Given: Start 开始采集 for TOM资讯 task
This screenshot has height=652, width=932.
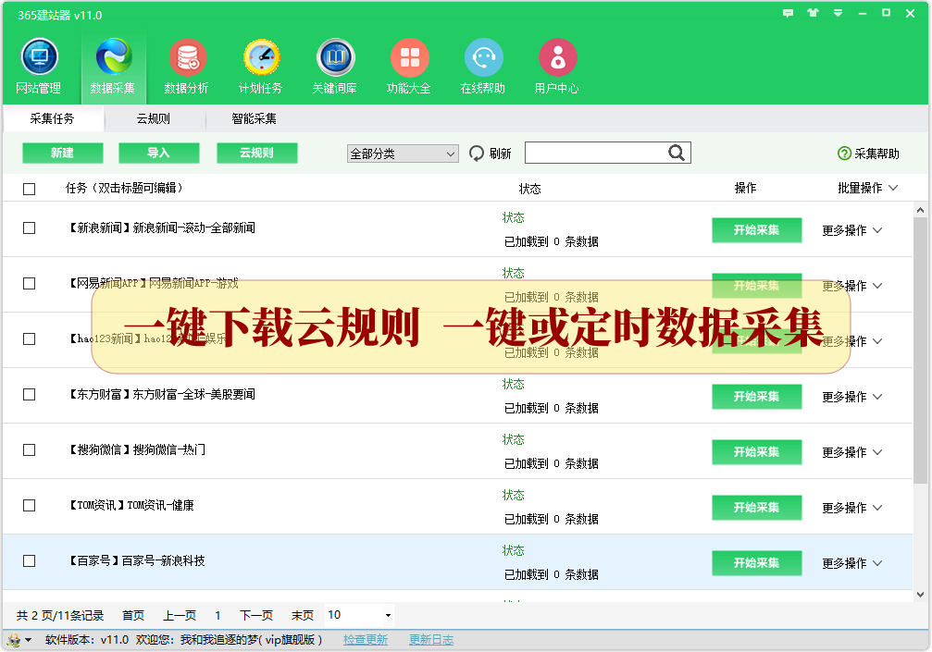Looking at the screenshot, I should [757, 508].
